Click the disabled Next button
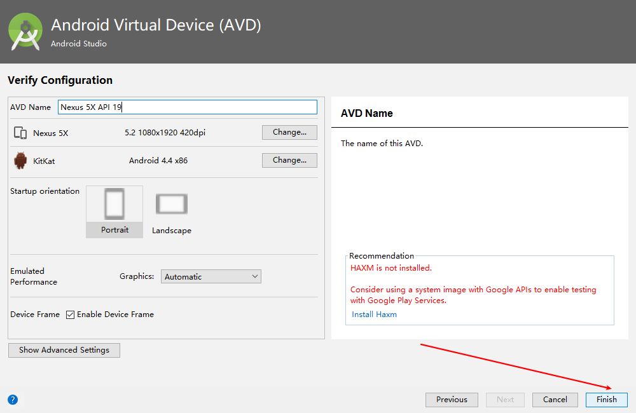Screen dimensions: 636x413 [x=506, y=400]
